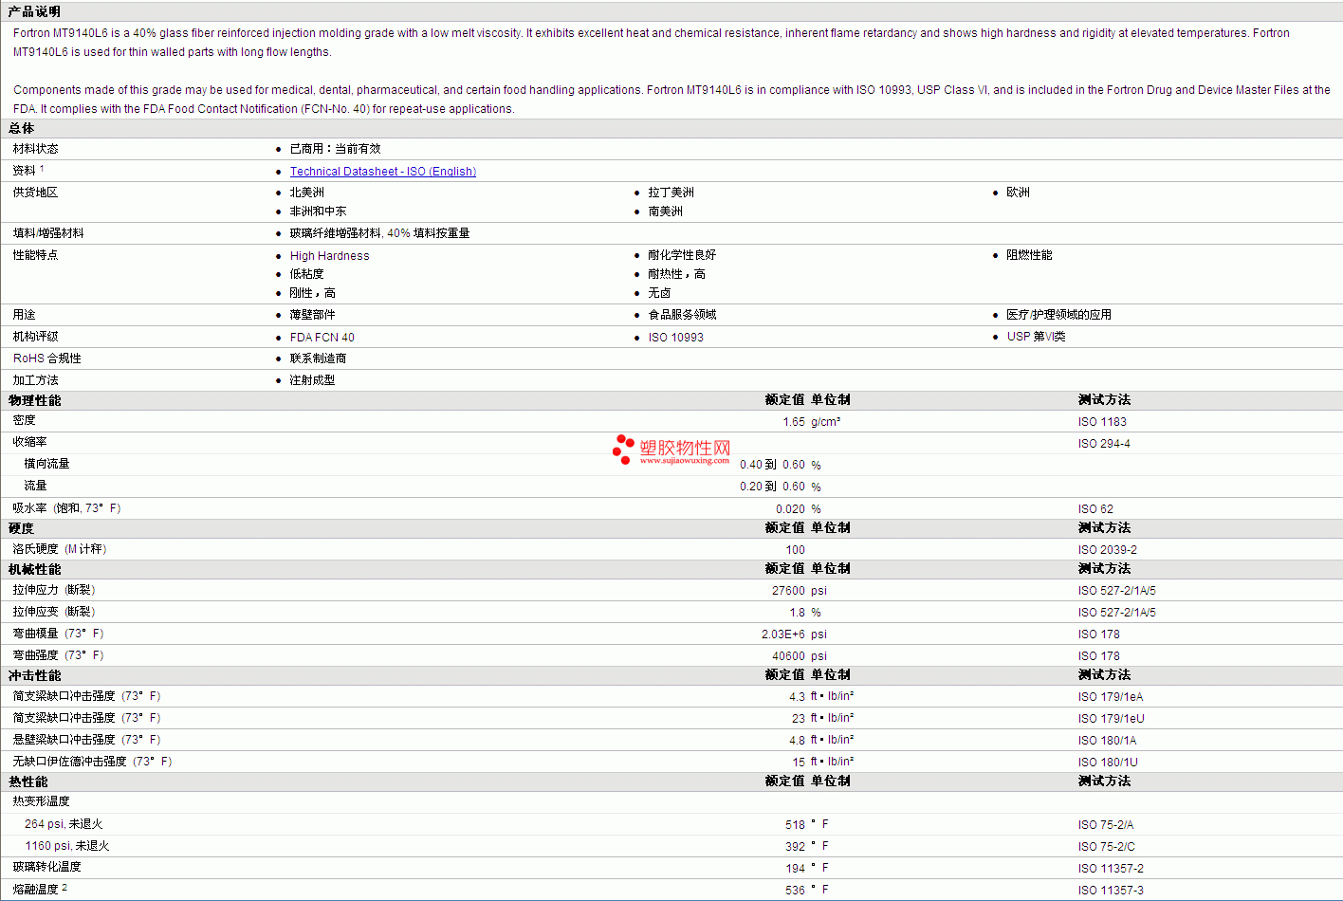
Task: Select the 性能特点 row label
Action: (x=35, y=255)
